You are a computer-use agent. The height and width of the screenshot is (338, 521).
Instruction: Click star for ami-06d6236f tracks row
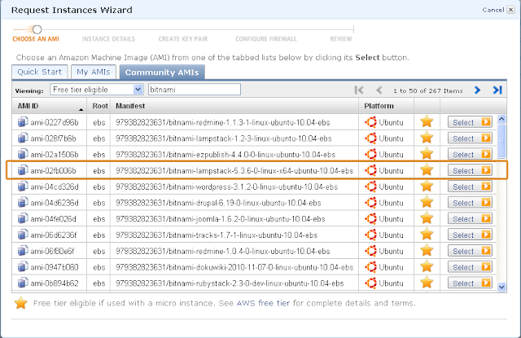[x=427, y=235]
